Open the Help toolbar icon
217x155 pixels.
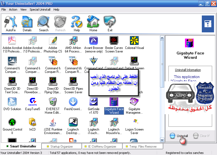coord(77,24)
